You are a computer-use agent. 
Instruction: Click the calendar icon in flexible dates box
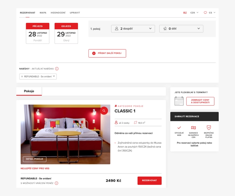[x=179, y=101]
